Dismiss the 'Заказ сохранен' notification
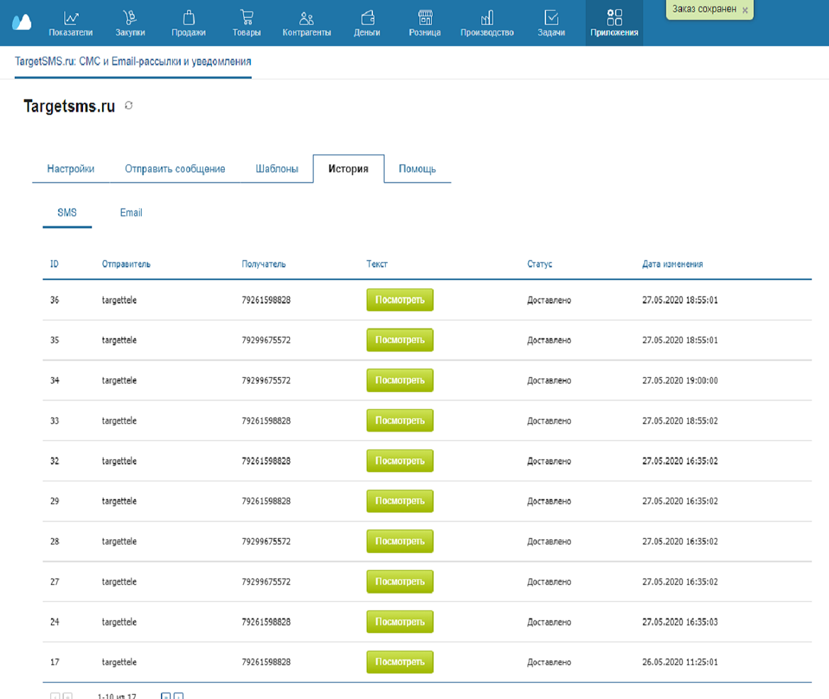Viewport: 829px width, 699px height. coord(745,10)
